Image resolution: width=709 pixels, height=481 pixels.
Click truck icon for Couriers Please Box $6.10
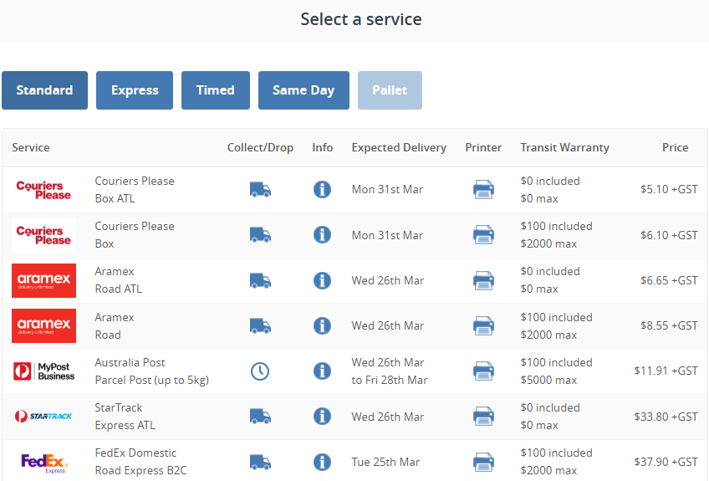(x=260, y=235)
